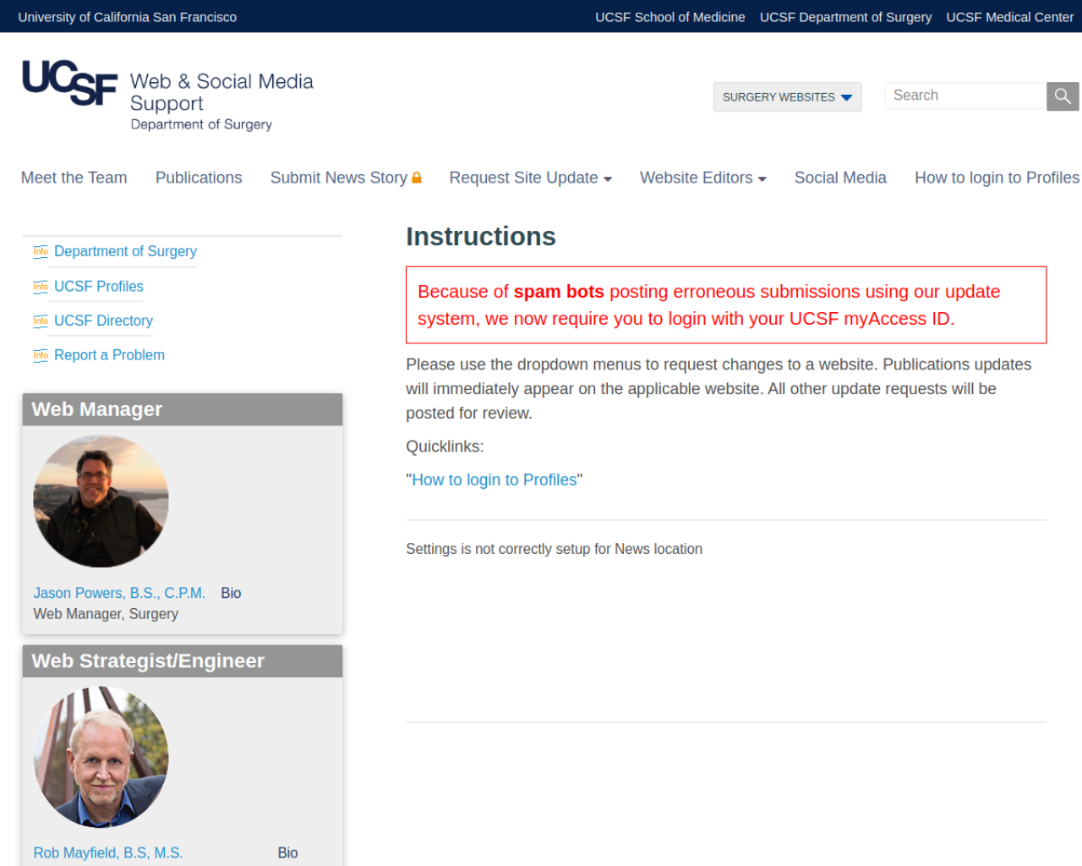Click Jason Powers portrait photo
Screen dimensions: 1082x866
pyautogui.click(x=101, y=501)
